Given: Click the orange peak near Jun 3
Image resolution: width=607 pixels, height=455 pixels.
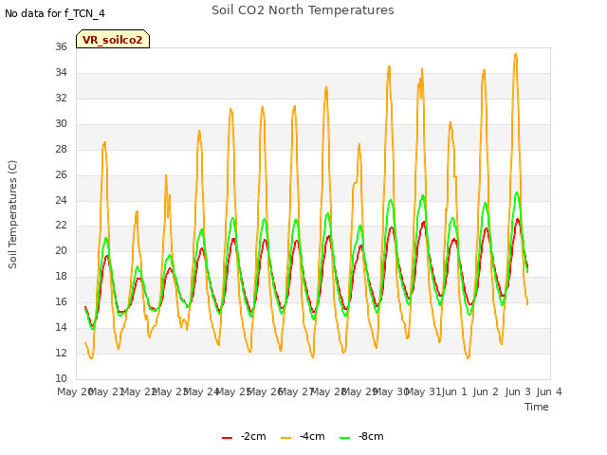Looking at the screenshot, I should [x=516, y=55].
